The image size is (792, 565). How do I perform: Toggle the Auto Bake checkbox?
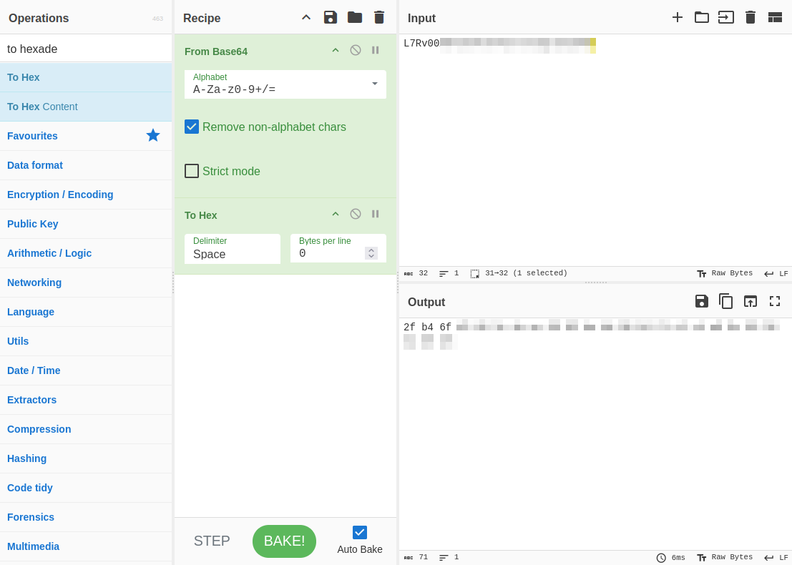360,532
